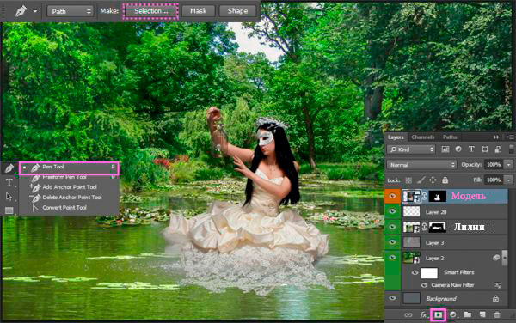The width and height of the screenshot is (516, 323).
Task: Select the Лилии layer mask thumbnail
Action: click(x=438, y=227)
